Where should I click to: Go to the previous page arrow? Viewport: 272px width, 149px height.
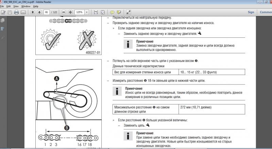(x=33, y=12)
